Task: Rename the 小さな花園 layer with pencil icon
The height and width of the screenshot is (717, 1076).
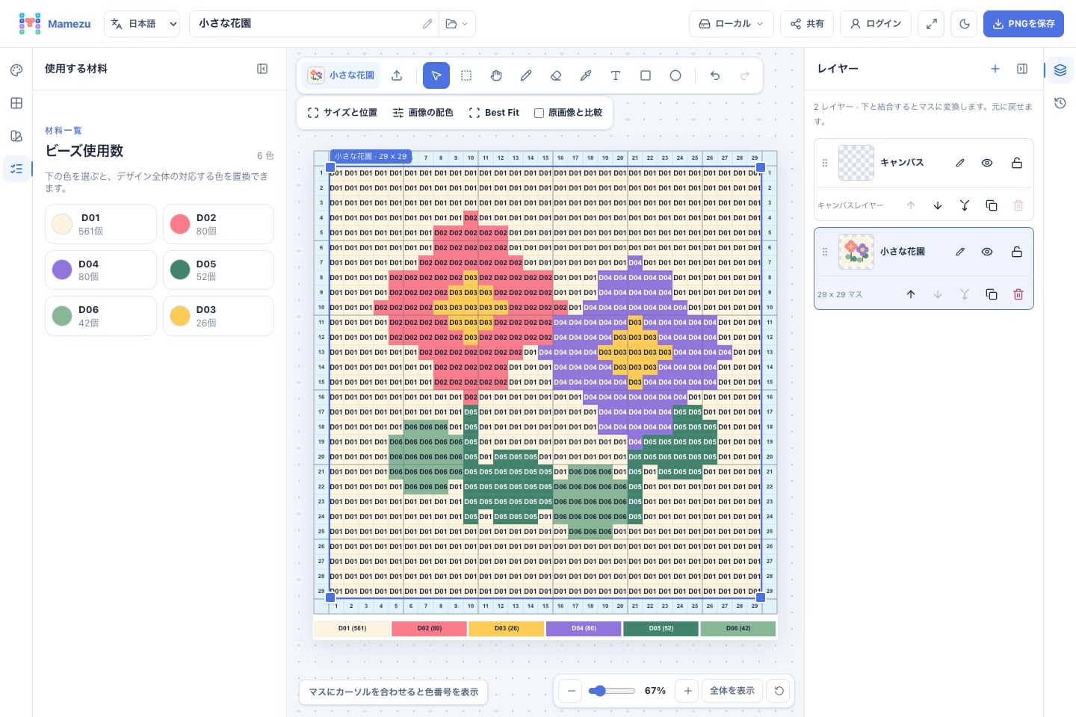Action: [x=960, y=252]
